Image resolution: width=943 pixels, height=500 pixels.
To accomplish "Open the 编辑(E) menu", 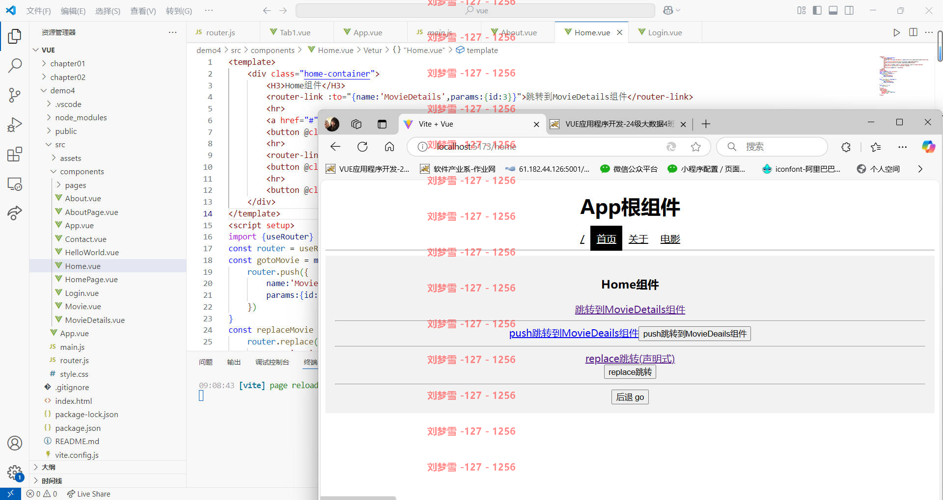I will [73, 11].
